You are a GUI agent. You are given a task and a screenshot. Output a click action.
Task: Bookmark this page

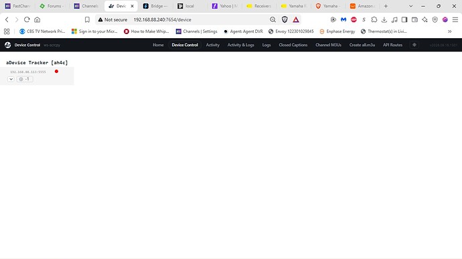coord(87,19)
